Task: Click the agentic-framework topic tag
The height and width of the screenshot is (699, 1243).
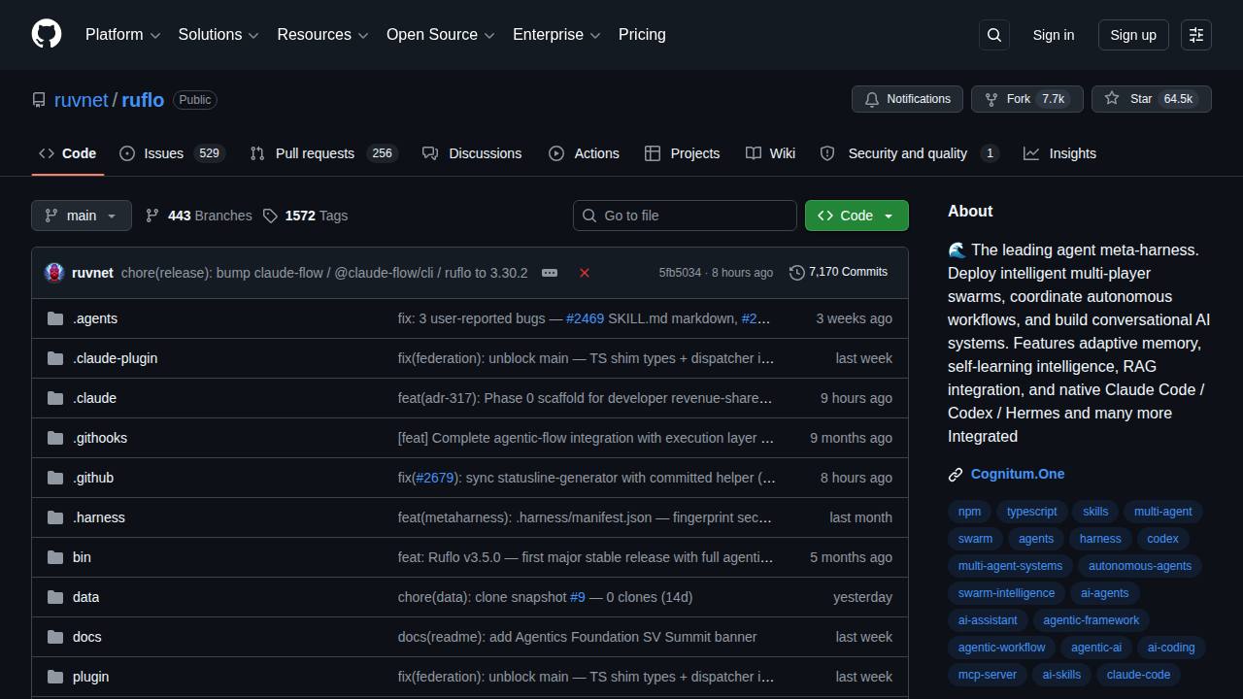Action: (x=1092, y=620)
